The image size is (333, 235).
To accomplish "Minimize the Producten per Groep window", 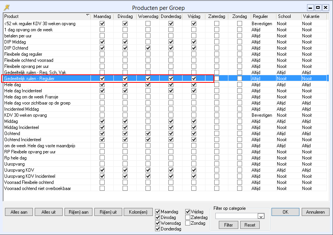I will tap(311, 8).
